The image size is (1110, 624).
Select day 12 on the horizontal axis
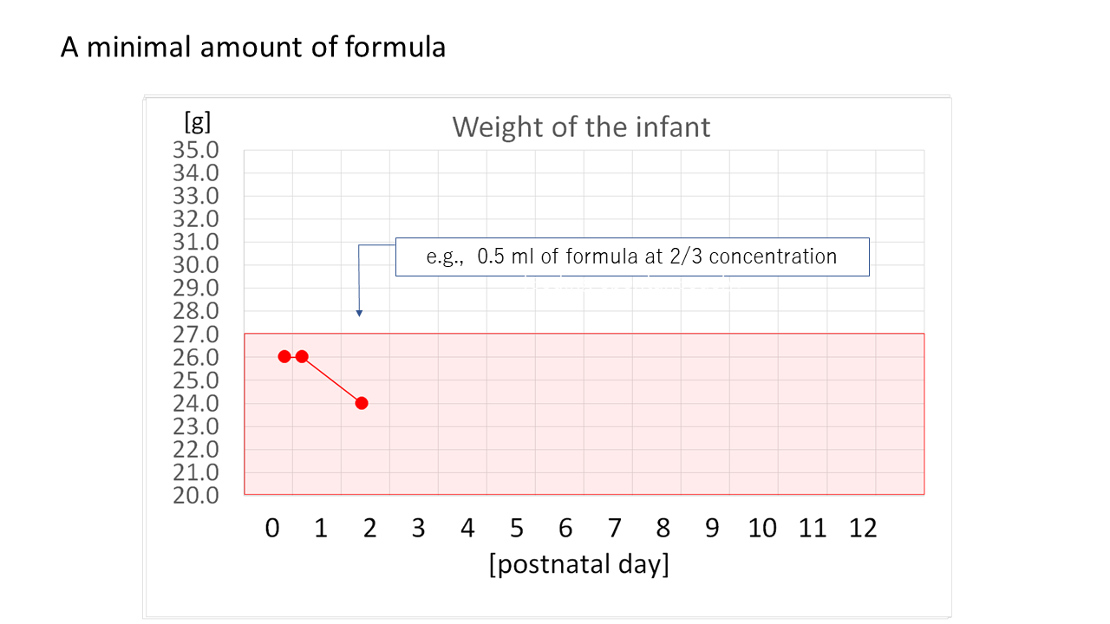[x=863, y=528]
